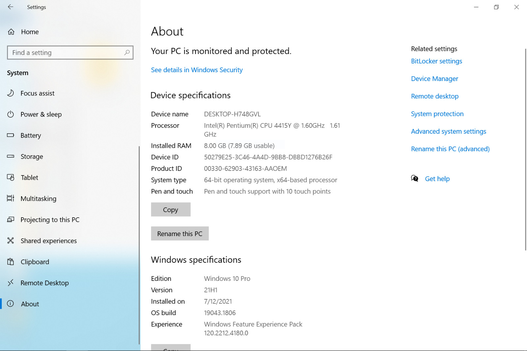Image resolution: width=527 pixels, height=351 pixels.
Task: Click the processor Intel(R) Pentium(R) value
Action: (x=272, y=130)
